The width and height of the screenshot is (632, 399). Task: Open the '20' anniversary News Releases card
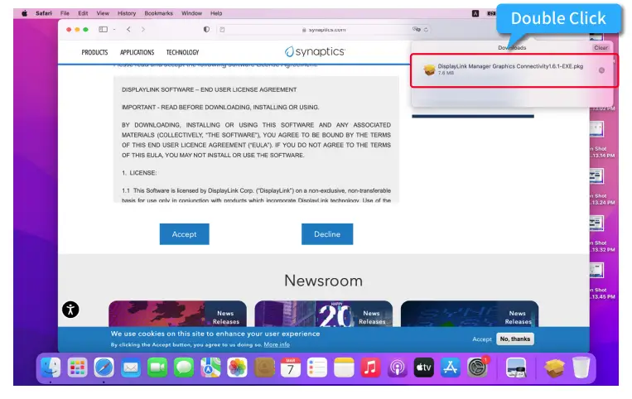323,314
